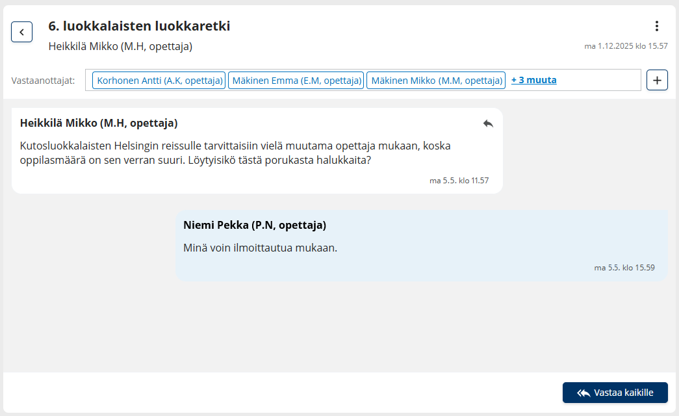Click the reply text "Minä voin ilmoittautua mukaan."
This screenshot has height=416, width=679.
pyautogui.click(x=261, y=248)
